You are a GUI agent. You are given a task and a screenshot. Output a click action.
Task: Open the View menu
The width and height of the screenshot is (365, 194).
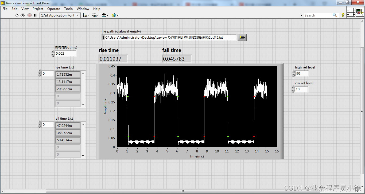25,9
